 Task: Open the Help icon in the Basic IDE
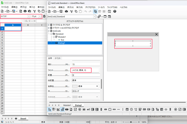(x=115, y=11)
